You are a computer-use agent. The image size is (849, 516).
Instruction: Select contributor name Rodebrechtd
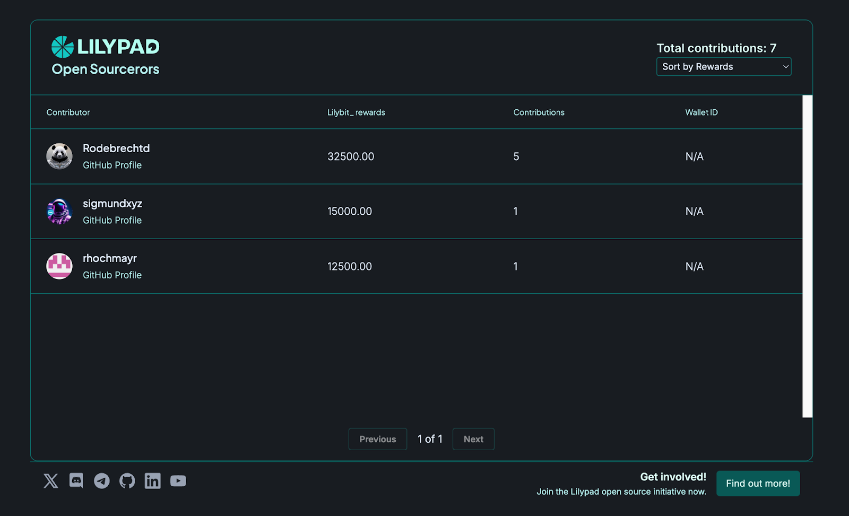116,148
